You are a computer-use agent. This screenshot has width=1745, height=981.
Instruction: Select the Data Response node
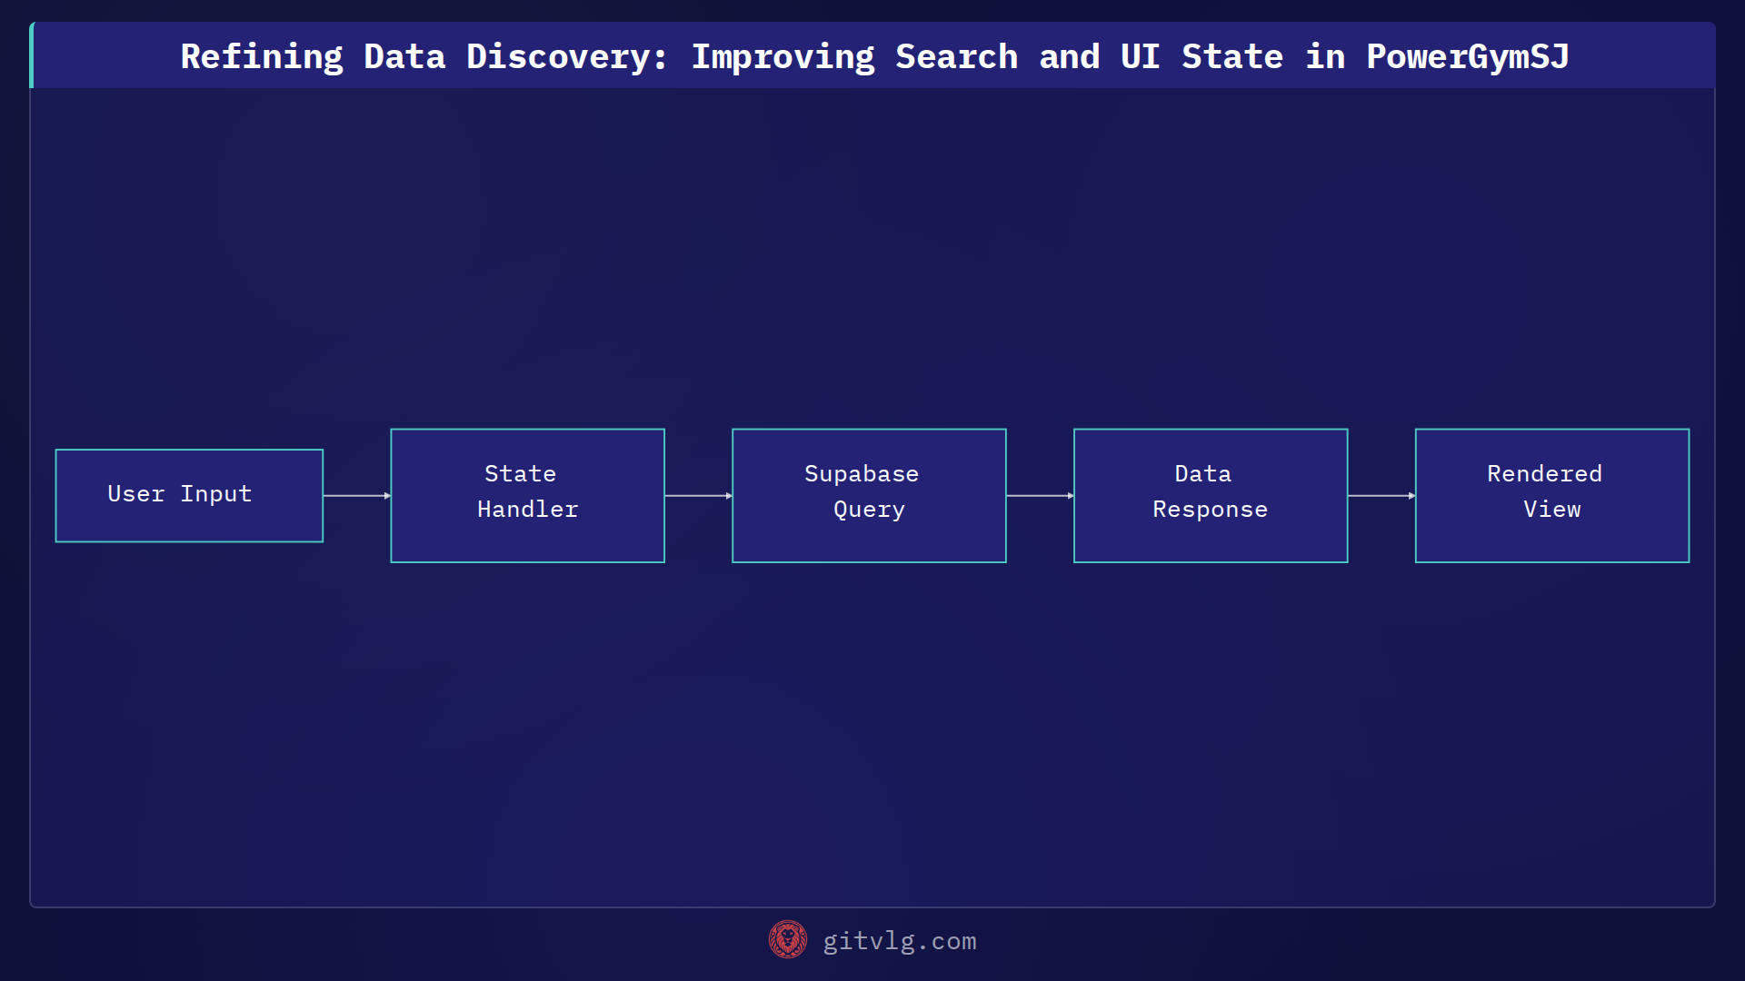[1211, 496]
